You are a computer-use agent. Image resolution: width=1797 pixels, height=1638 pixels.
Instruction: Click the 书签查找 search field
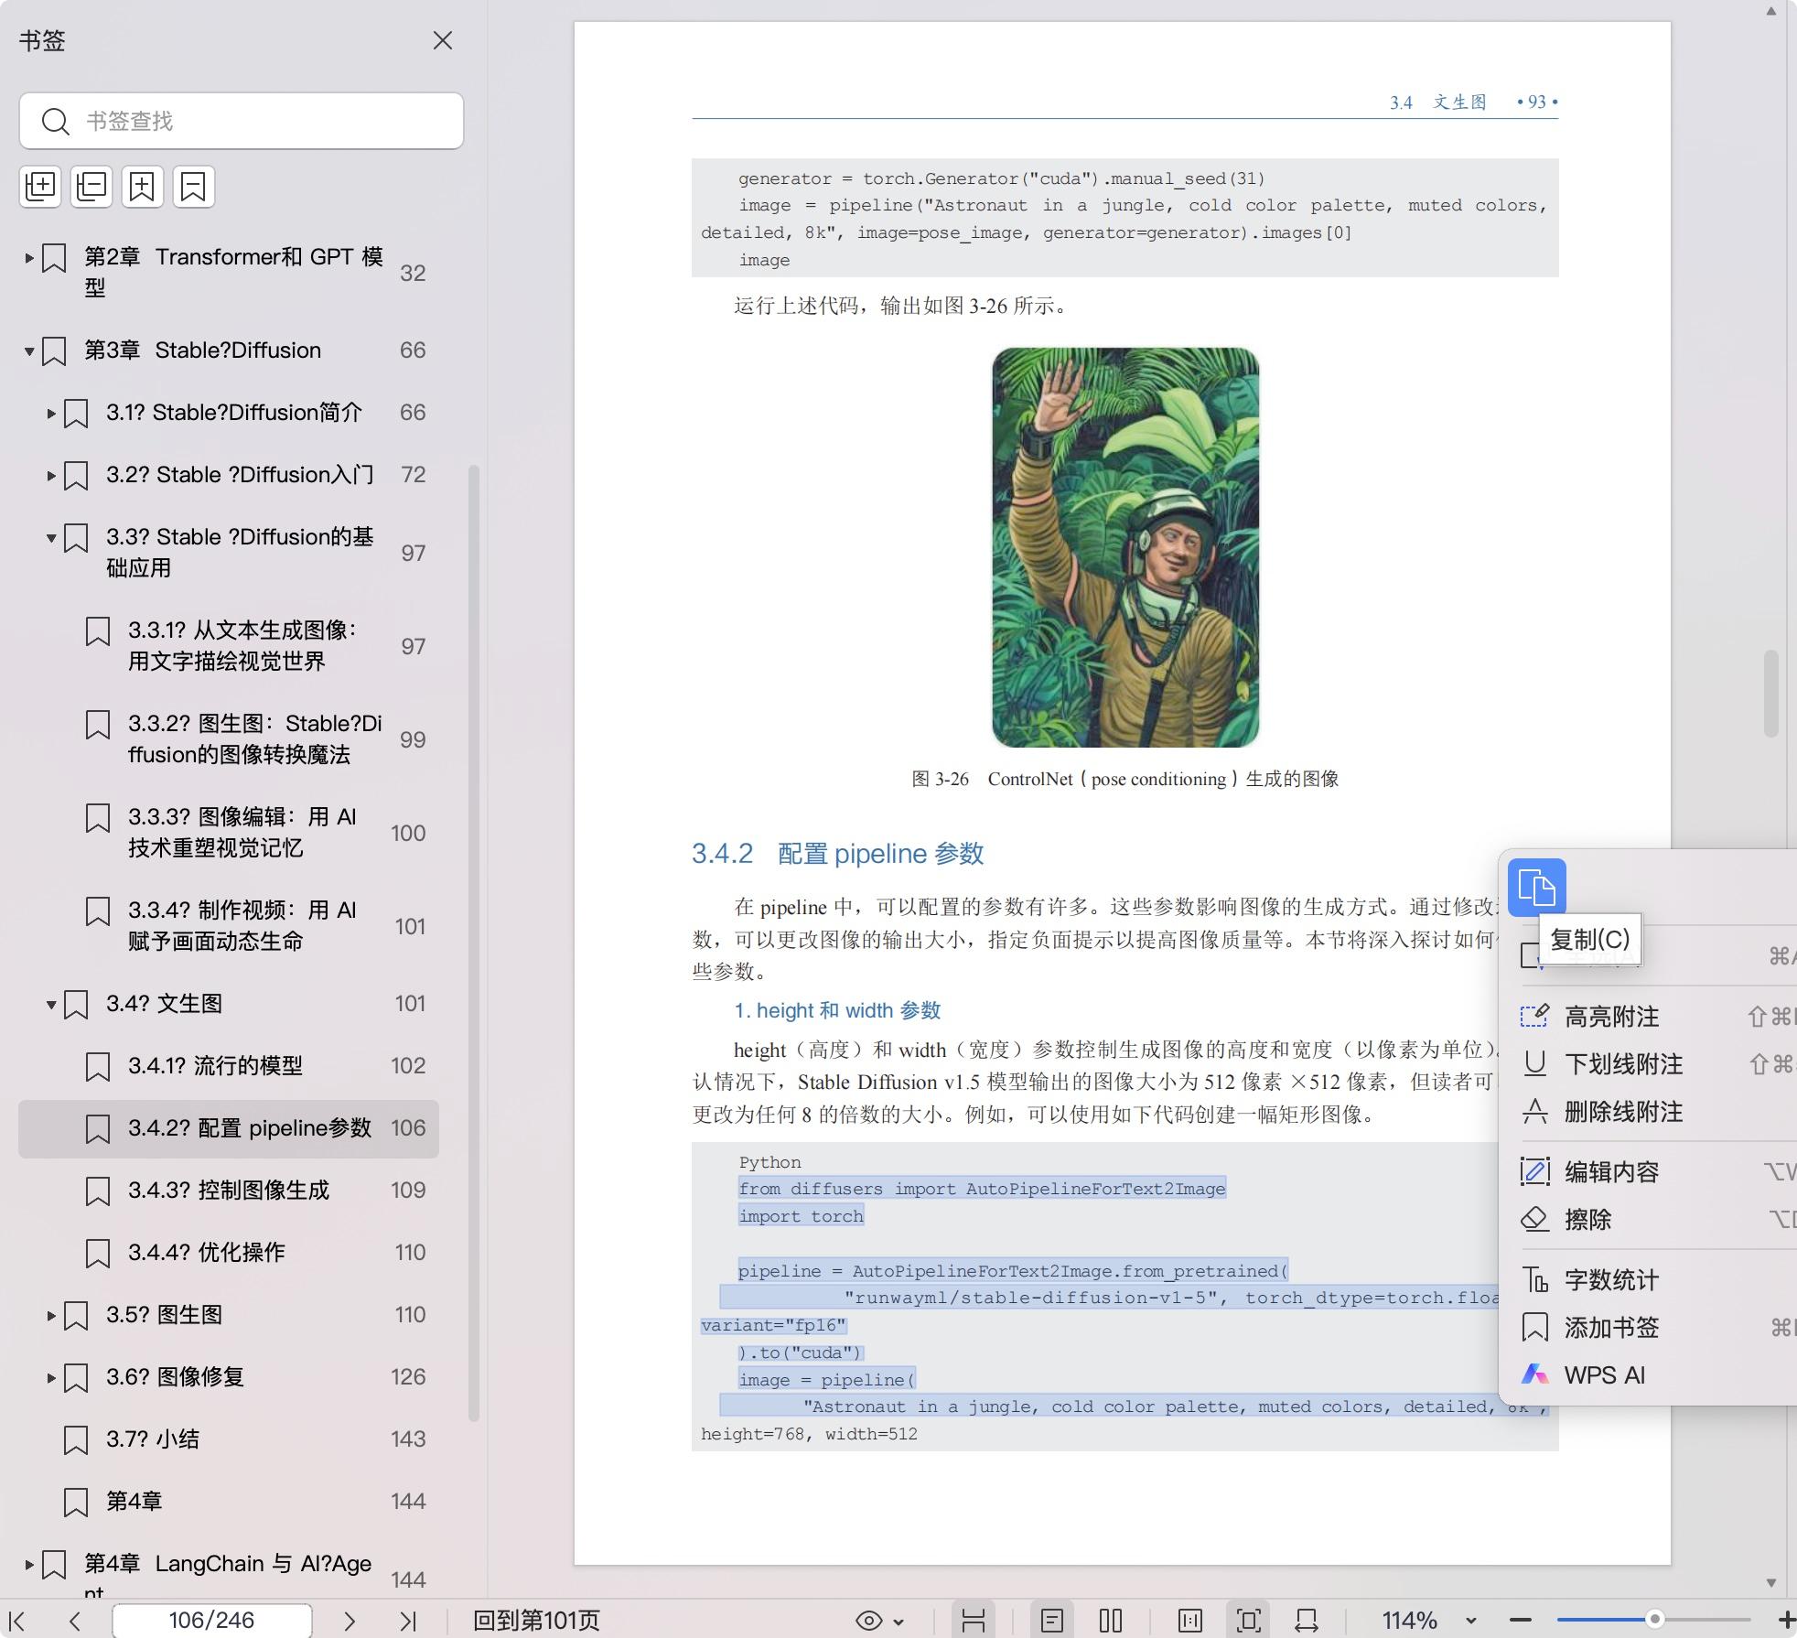coord(242,121)
